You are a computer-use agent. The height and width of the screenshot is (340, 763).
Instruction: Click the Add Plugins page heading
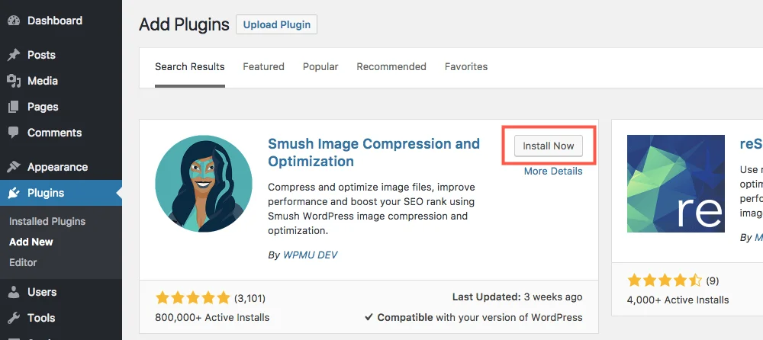[184, 24]
